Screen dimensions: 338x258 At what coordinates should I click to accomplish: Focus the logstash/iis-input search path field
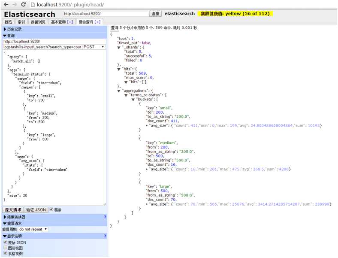click(42, 47)
